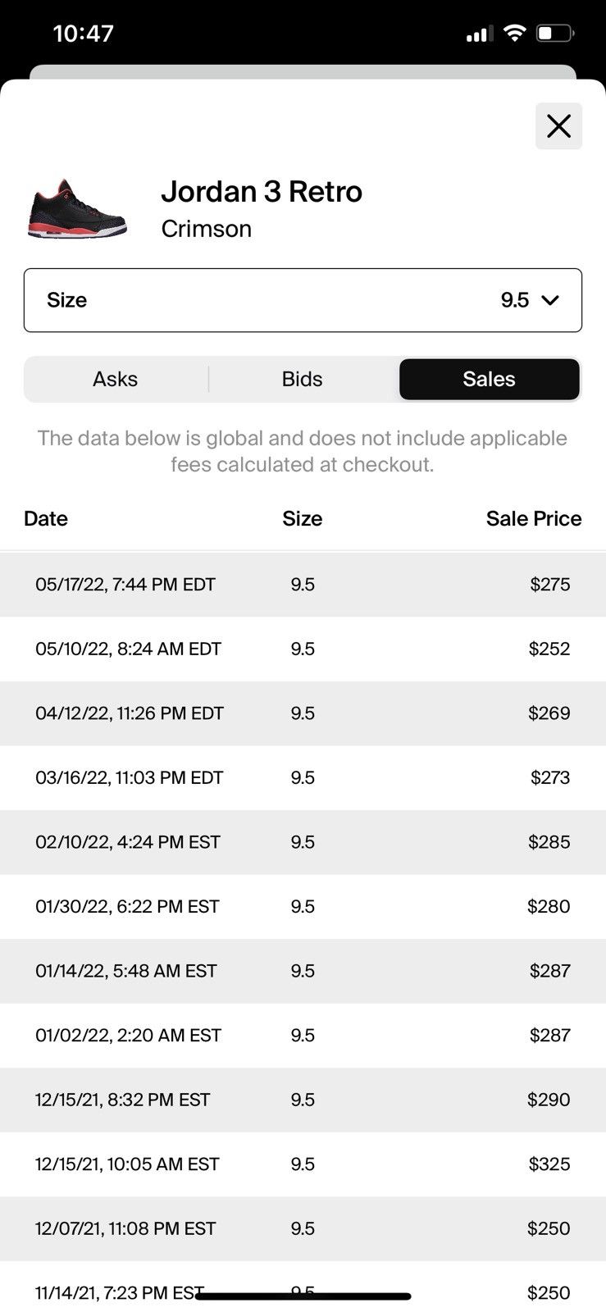Viewport: 606px width, 1312px height.
Task: Tap the Size column header
Action: pyautogui.click(x=303, y=518)
